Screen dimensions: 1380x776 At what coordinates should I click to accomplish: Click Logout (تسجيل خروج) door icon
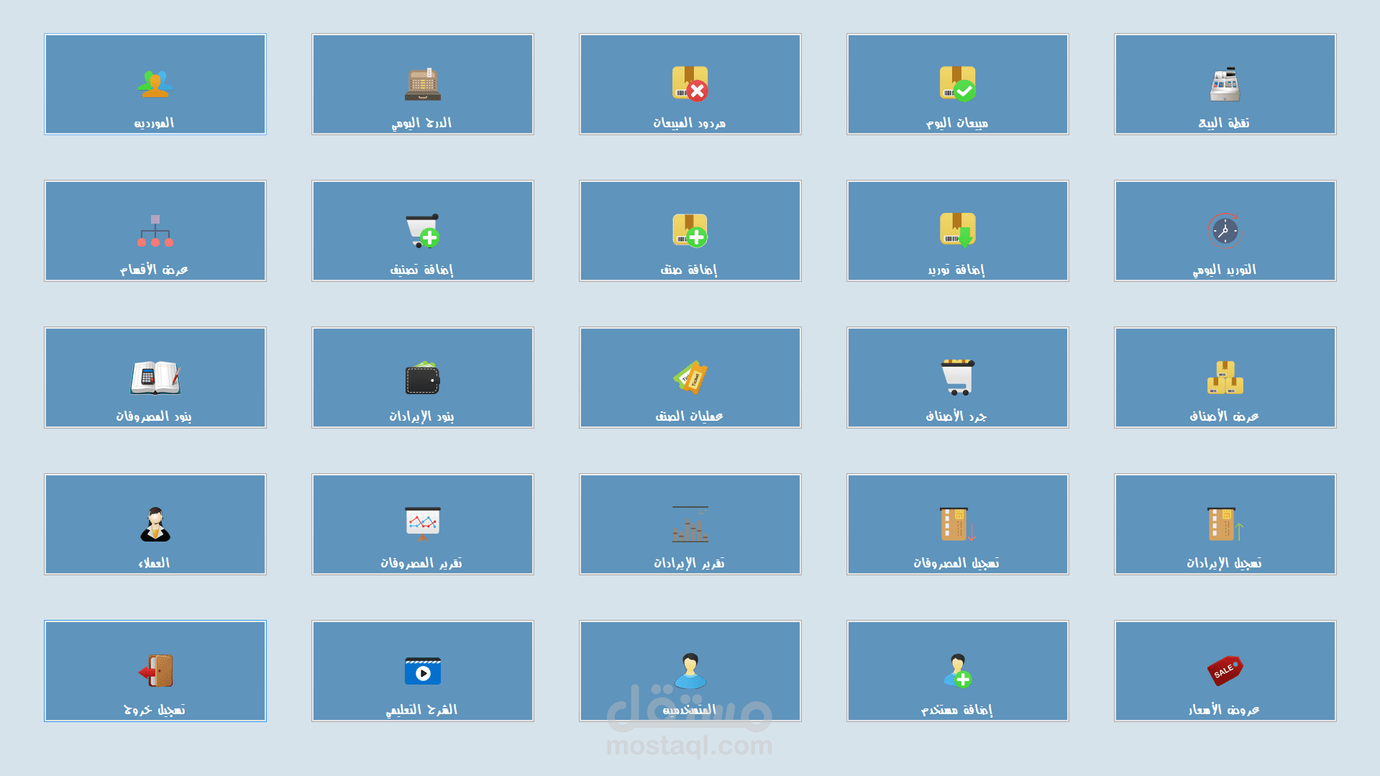pos(155,671)
